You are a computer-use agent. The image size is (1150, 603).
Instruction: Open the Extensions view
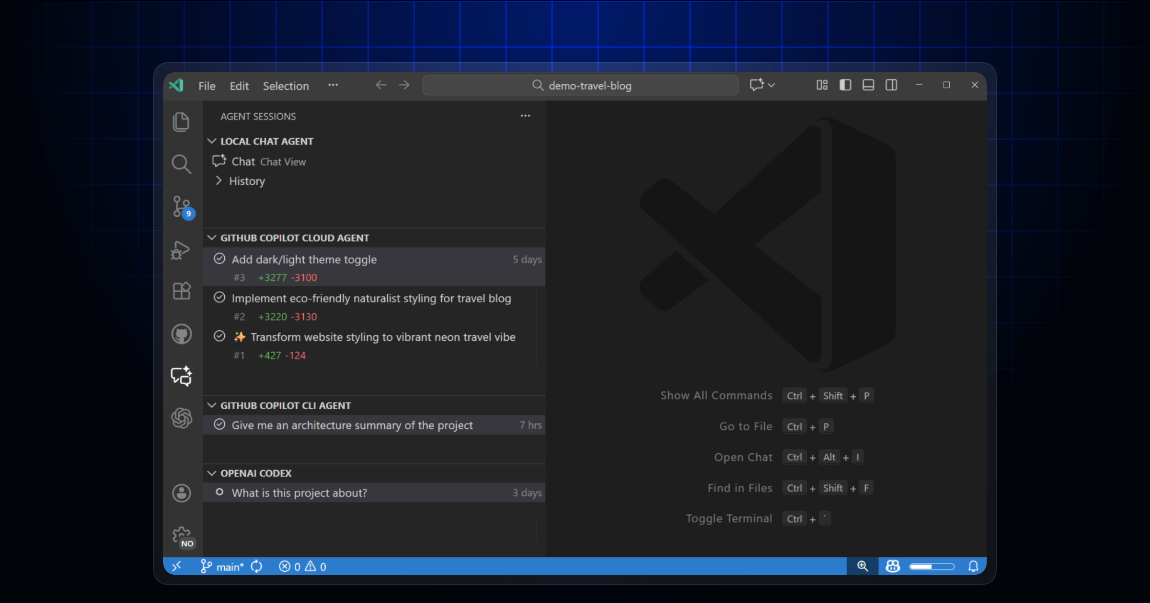[181, 291]
